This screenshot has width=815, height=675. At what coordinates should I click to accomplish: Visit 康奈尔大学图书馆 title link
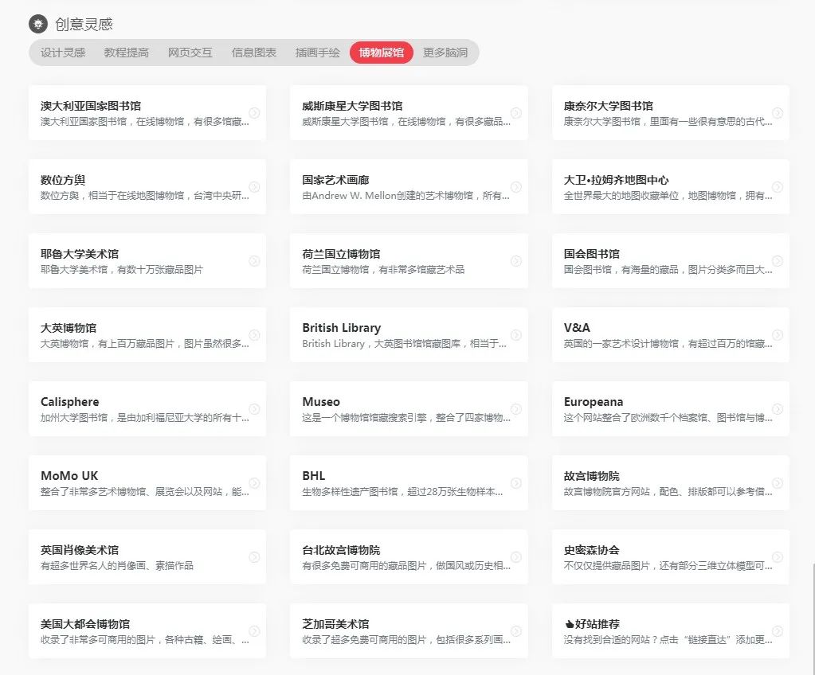coord(609,106)
